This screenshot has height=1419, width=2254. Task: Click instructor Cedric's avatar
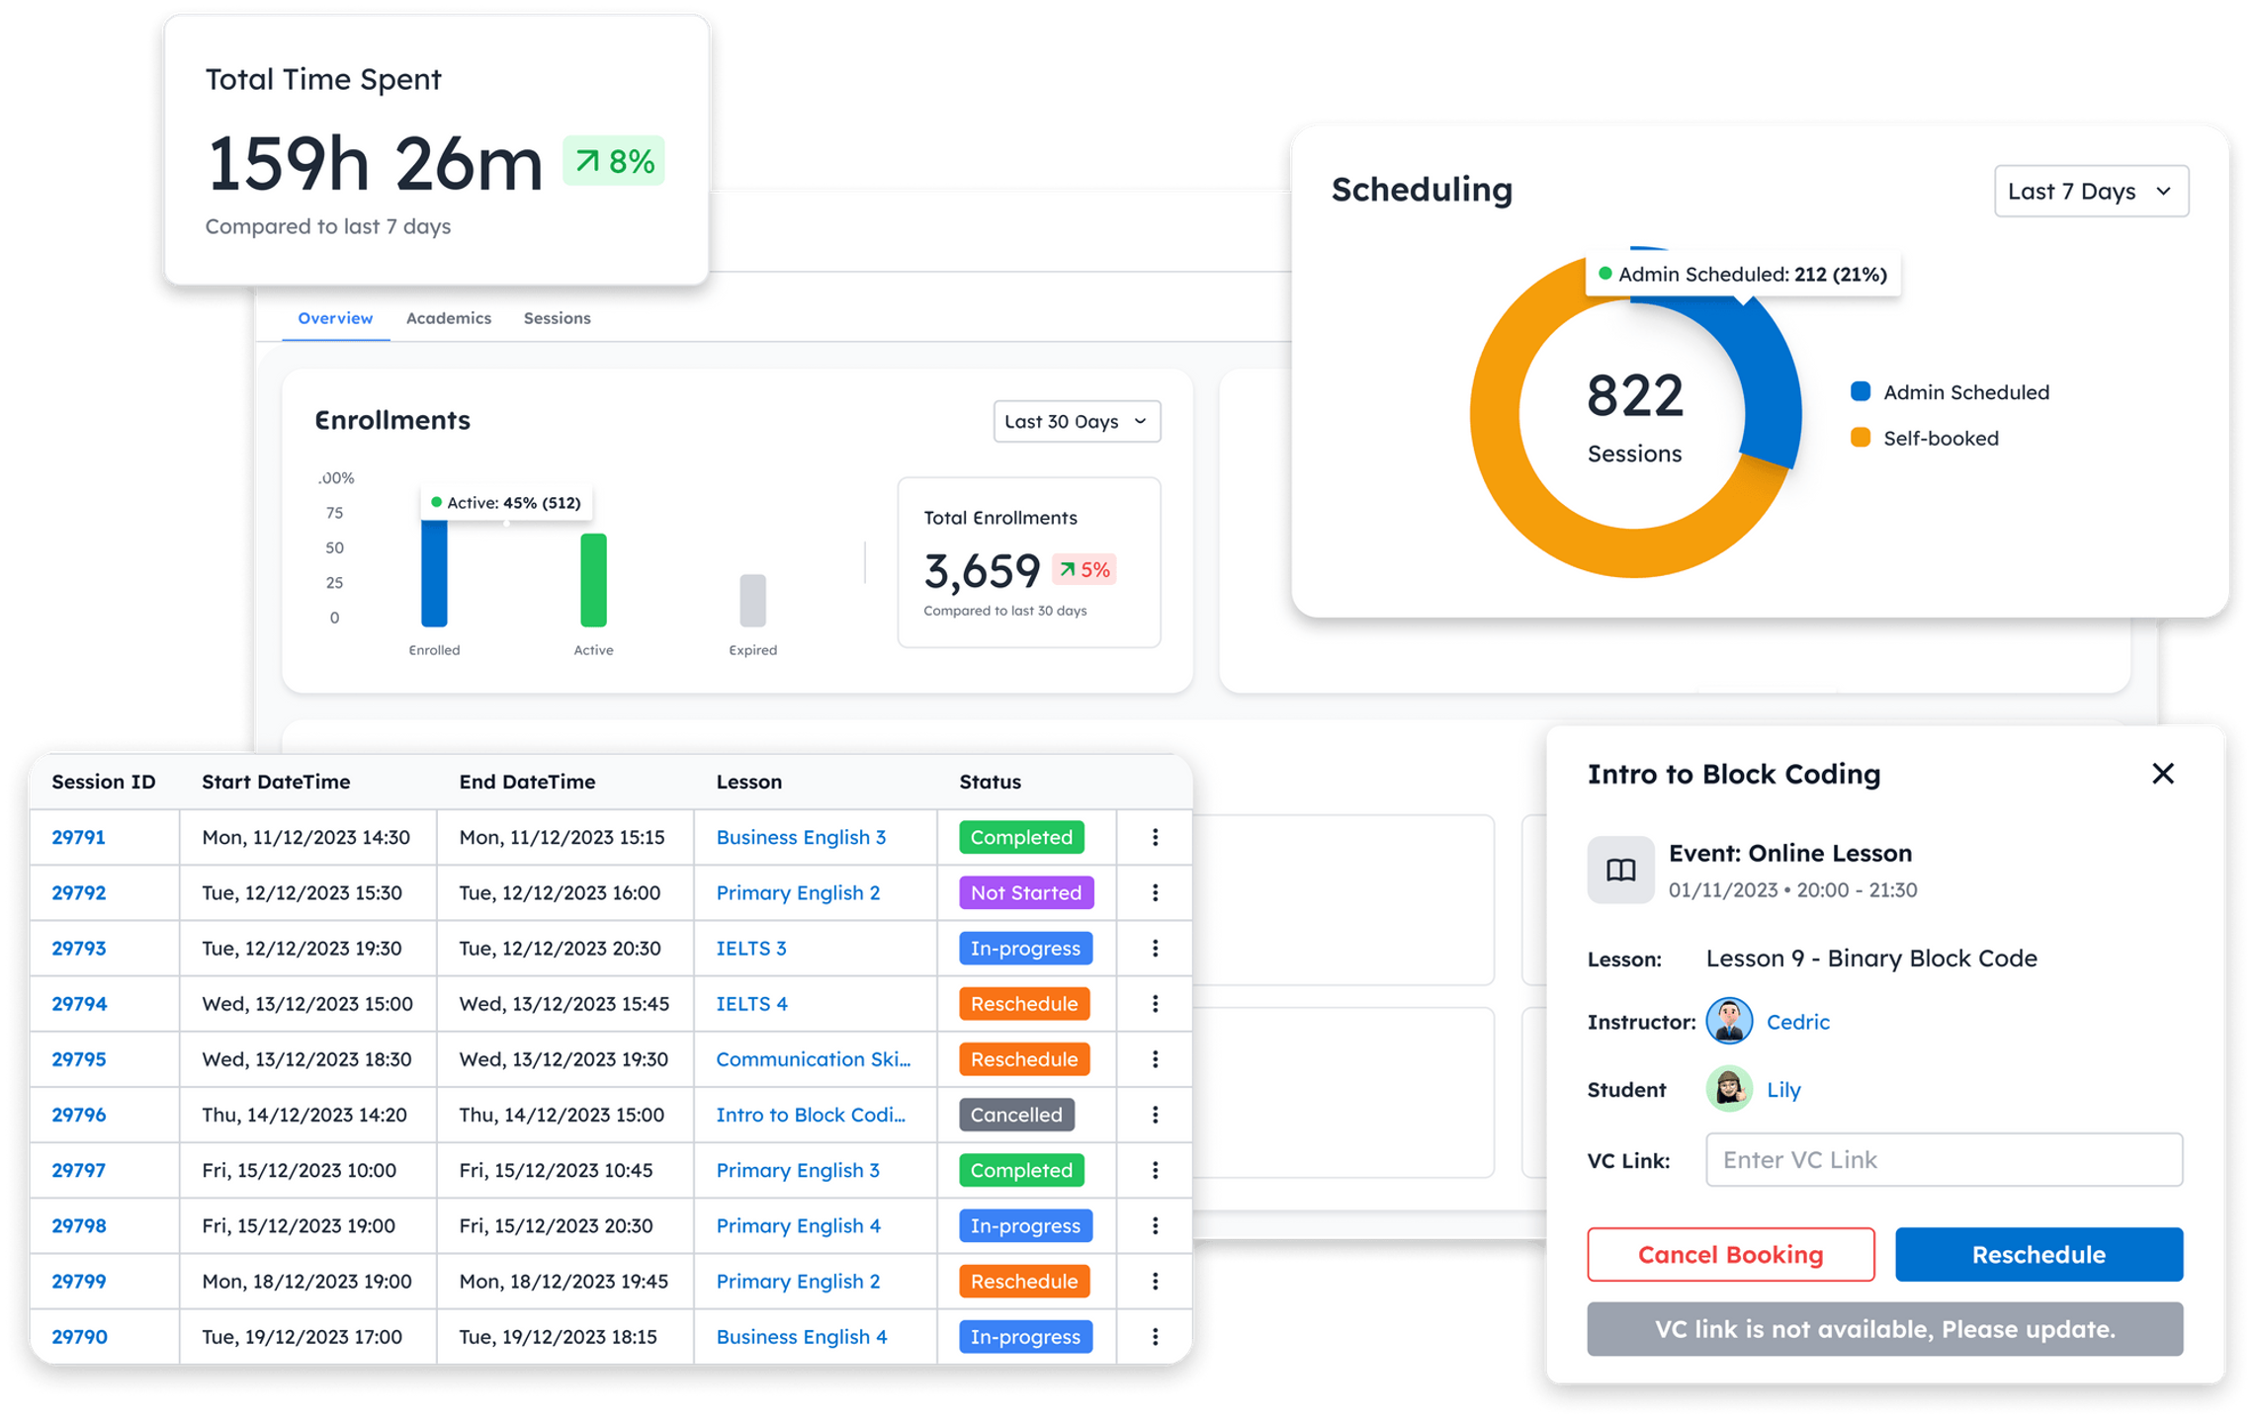coord(1729,1021)
